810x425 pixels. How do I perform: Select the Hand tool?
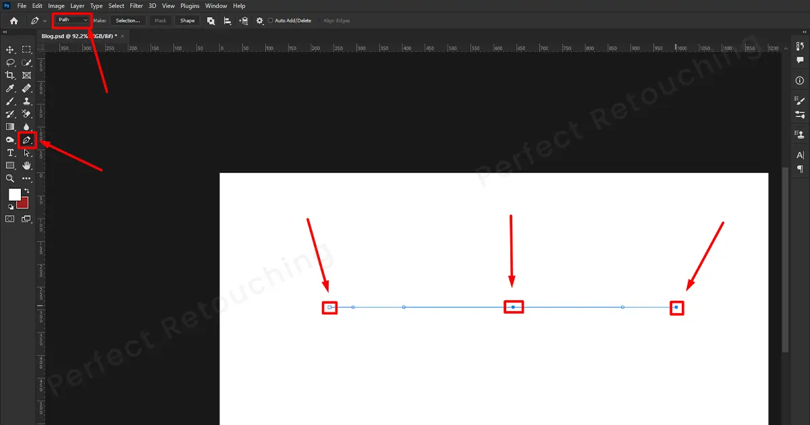pyautogui.click(x=26, y=166)
